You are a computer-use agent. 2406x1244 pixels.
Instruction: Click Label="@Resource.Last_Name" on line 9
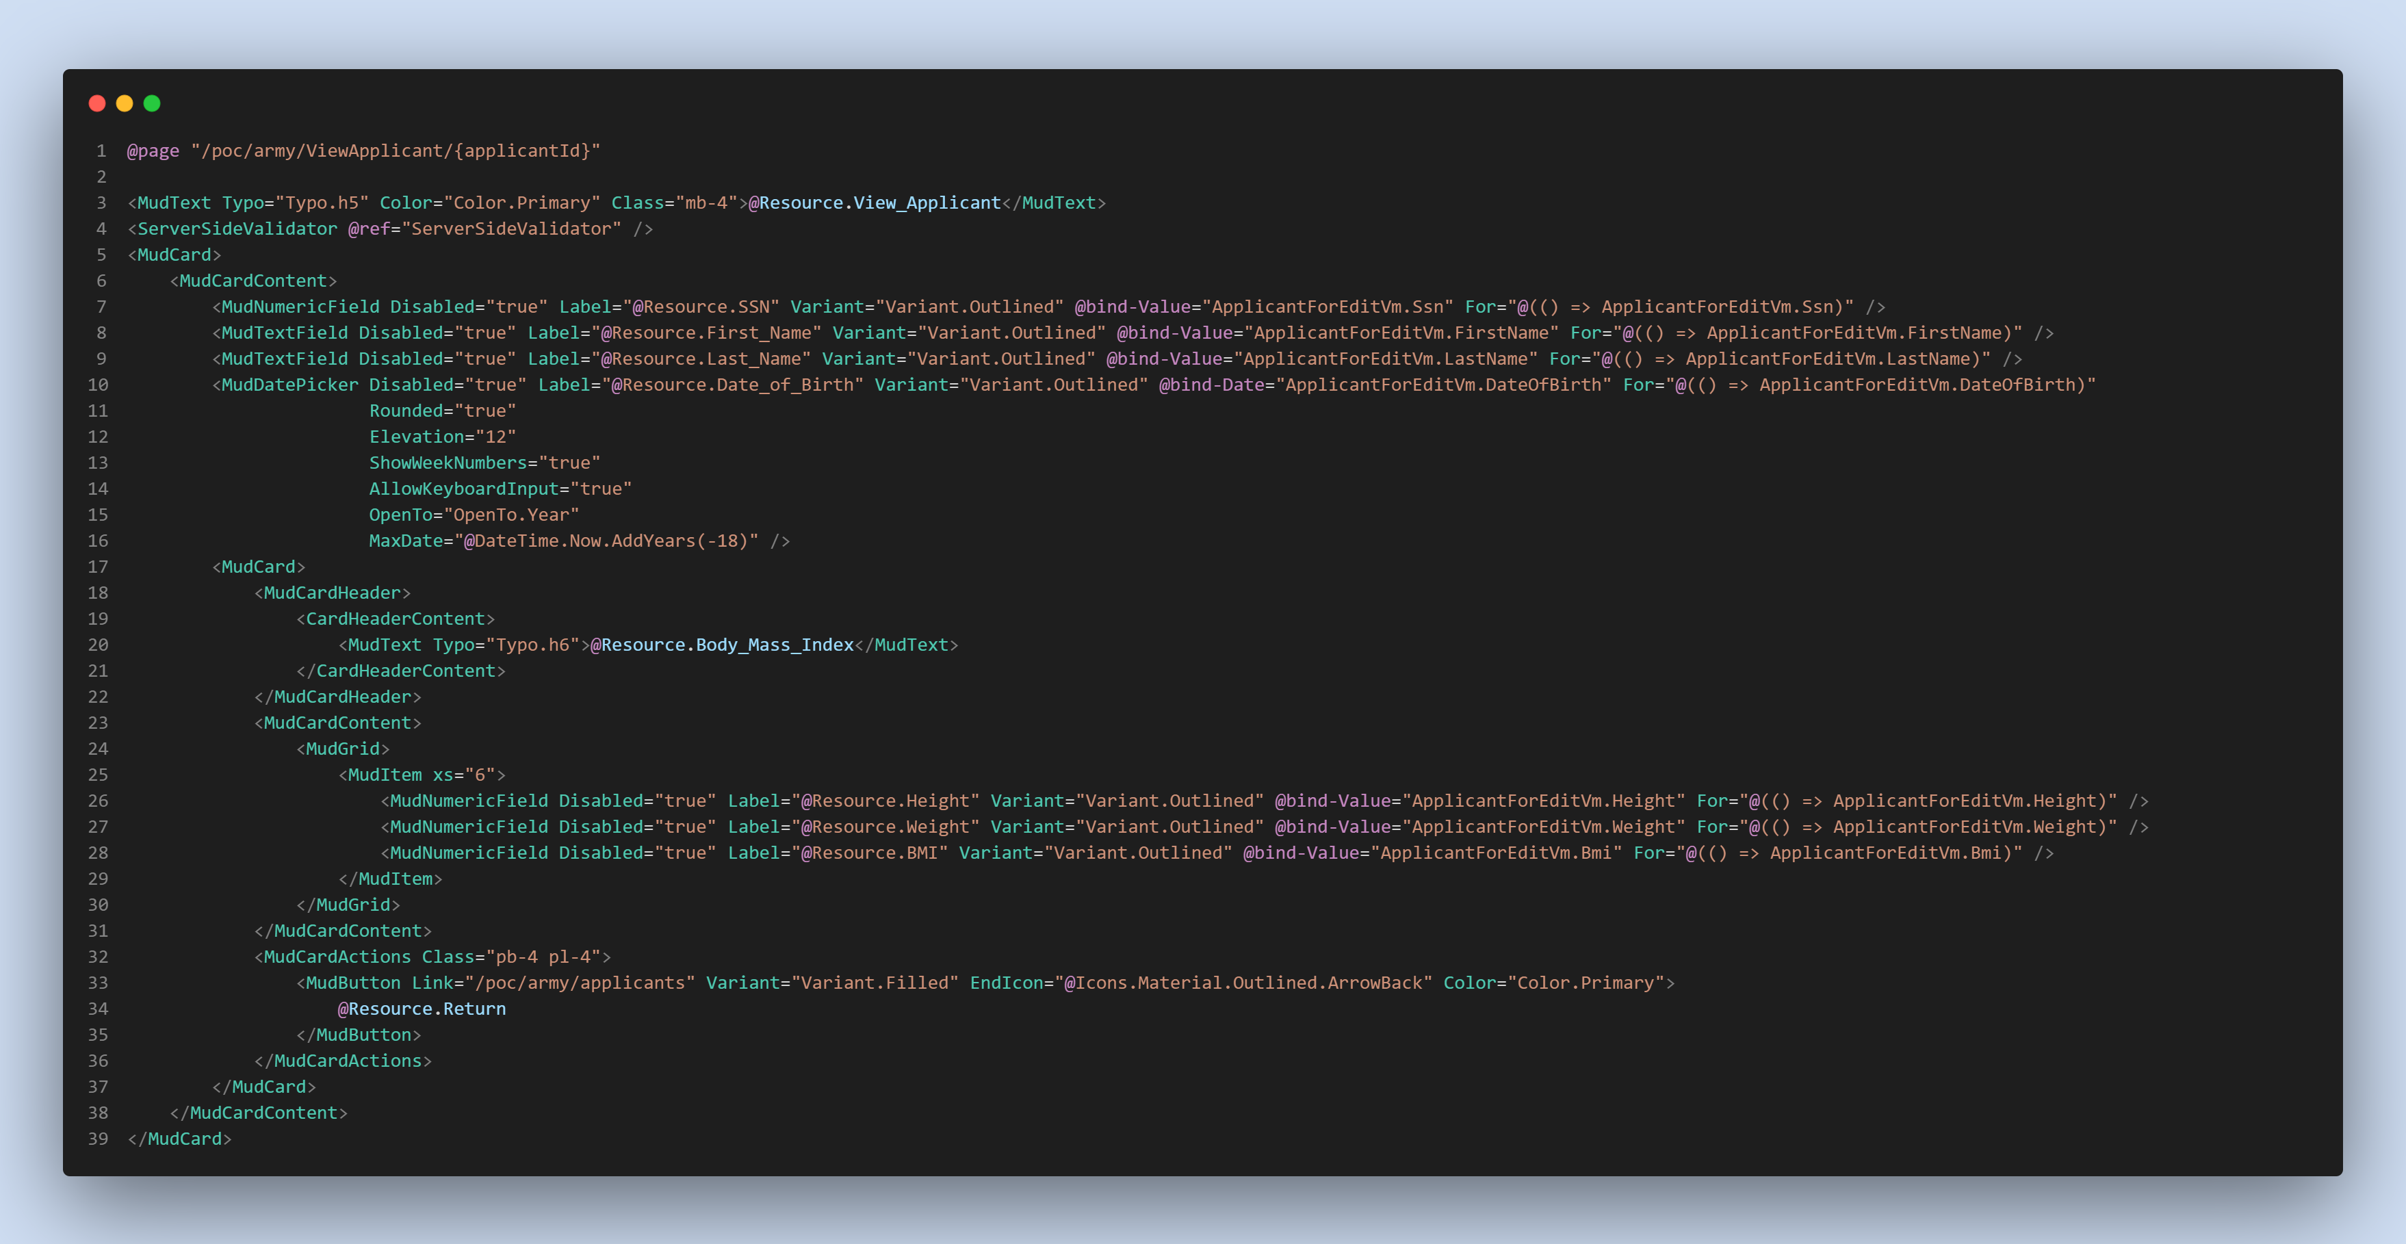[669, 359]
